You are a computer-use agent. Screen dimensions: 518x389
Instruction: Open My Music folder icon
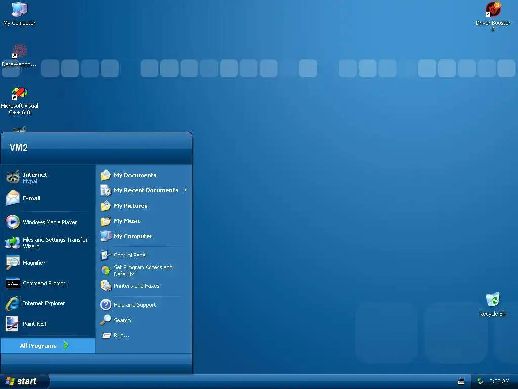(106, 221)
